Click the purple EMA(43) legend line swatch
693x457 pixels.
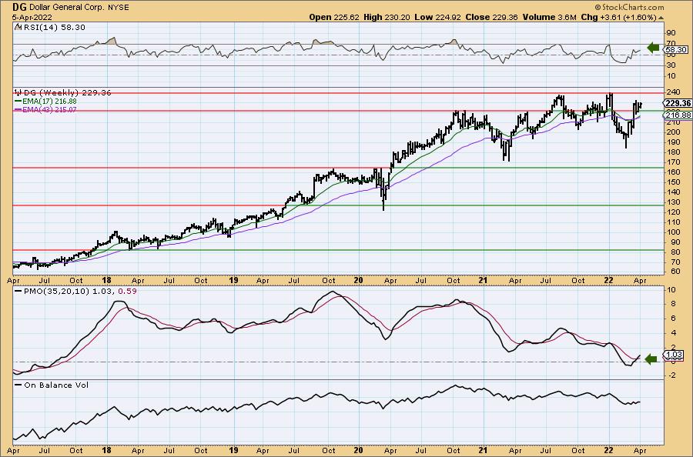tap(18, 109)
